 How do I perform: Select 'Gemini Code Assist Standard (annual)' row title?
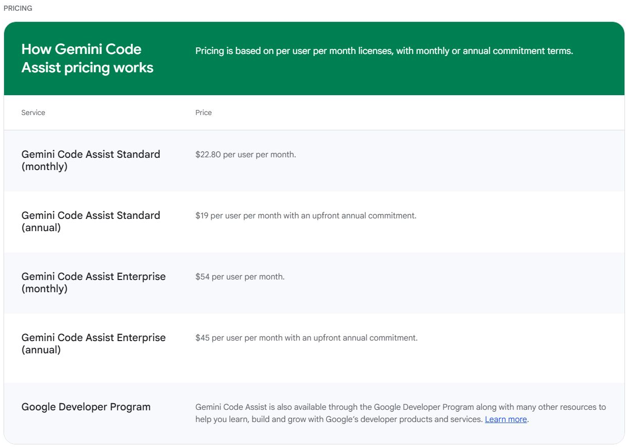91,221
